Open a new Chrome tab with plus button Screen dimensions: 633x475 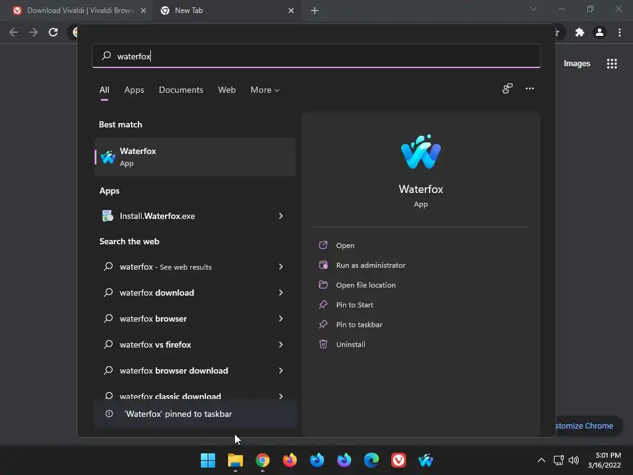315,11
